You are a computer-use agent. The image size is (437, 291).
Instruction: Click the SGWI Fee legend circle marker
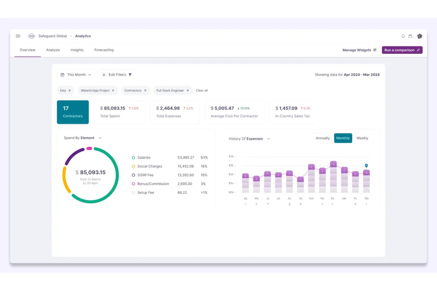point(133,175)
